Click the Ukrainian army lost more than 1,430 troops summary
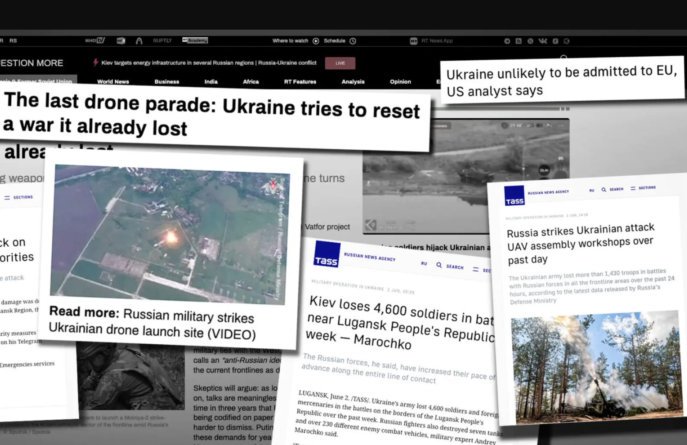Screen dimensions: 687x445 [591, 286]
